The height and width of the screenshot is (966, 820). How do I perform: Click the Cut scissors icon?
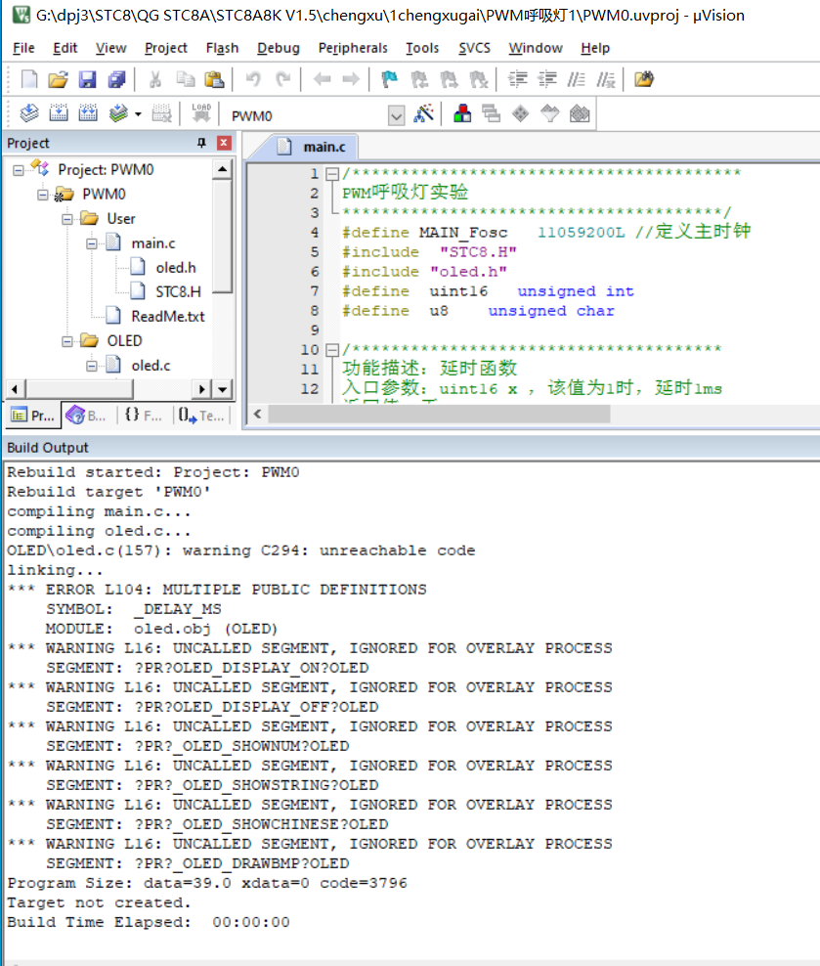[x=155, y=79]
